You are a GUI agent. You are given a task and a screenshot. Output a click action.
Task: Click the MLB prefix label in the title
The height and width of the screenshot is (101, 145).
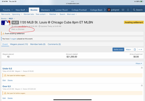click(x=15, y=22)
